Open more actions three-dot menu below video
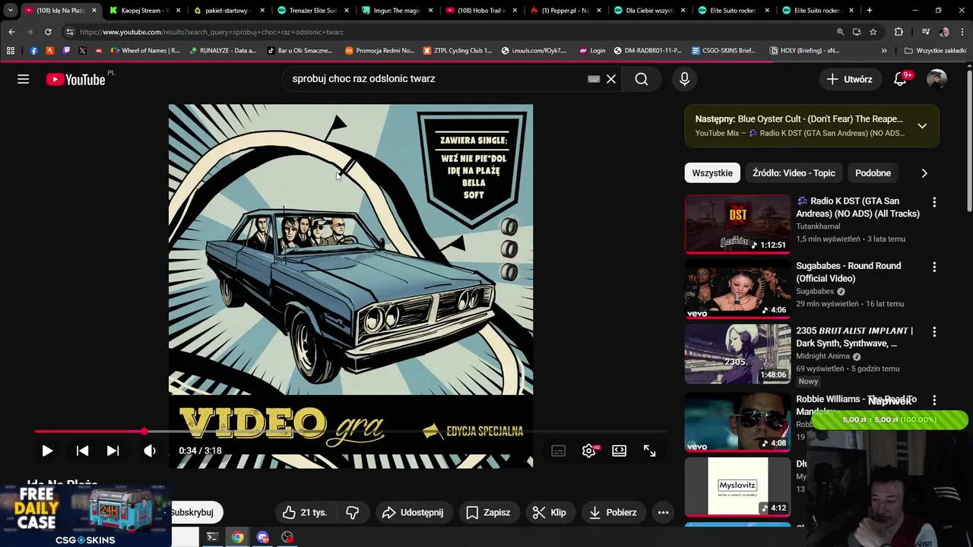973x547 pixels. (663, 513)
